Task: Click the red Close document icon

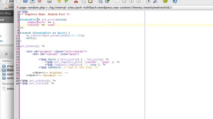Action: click(x=40, y=1)
